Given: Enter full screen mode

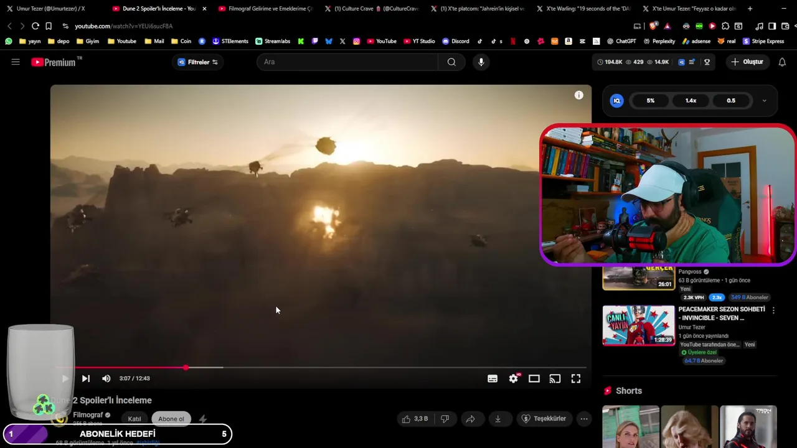Looking at the screenshot, I should (576, 378).
